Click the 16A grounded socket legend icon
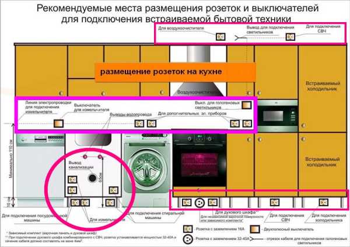This screenshot has height=247, width=350. point(188,229)
